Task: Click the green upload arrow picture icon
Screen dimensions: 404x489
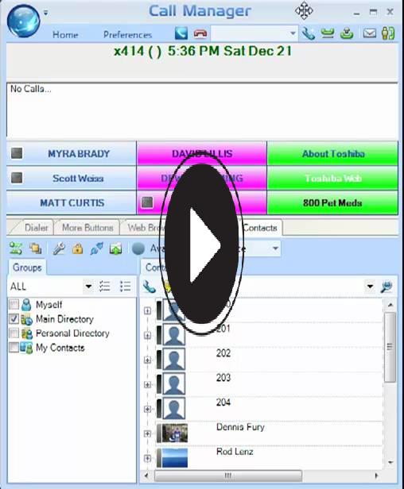Action: tap(115, 248)
